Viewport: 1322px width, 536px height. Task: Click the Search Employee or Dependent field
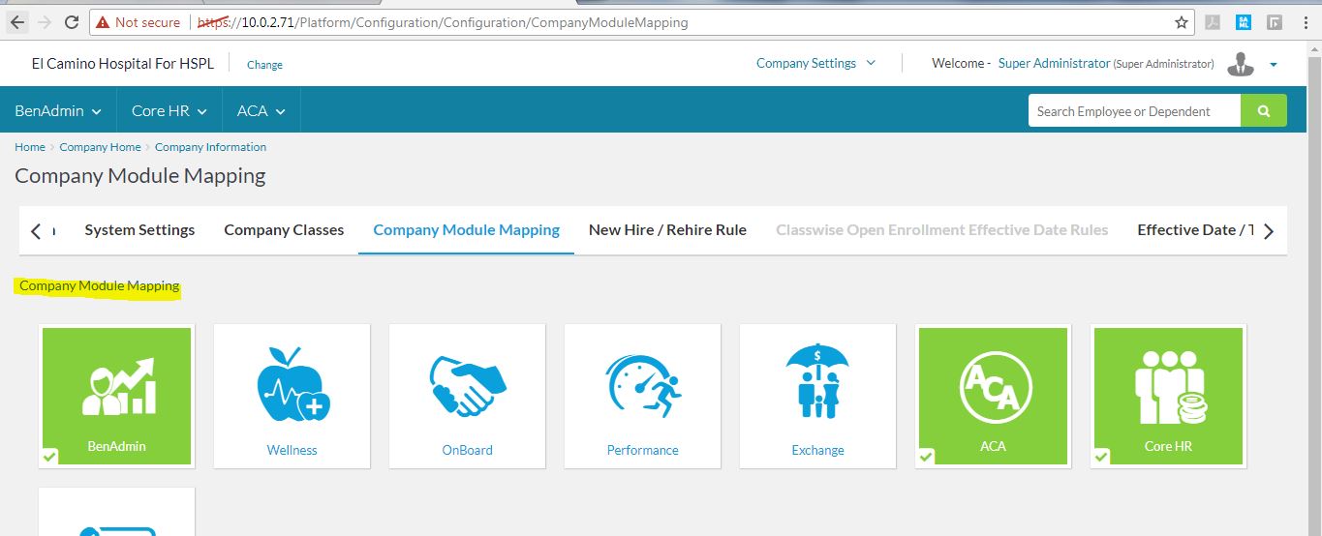pyautogui.click(x=1133, y=111)
